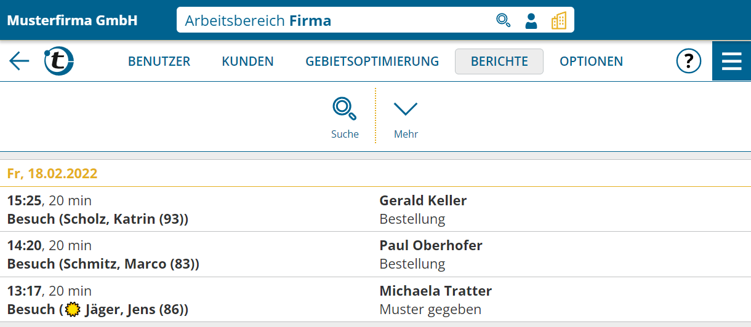Viewport: 751px width, 327px height.
Task: Open the BENUTZER tab
Action: tap(159, 61)
